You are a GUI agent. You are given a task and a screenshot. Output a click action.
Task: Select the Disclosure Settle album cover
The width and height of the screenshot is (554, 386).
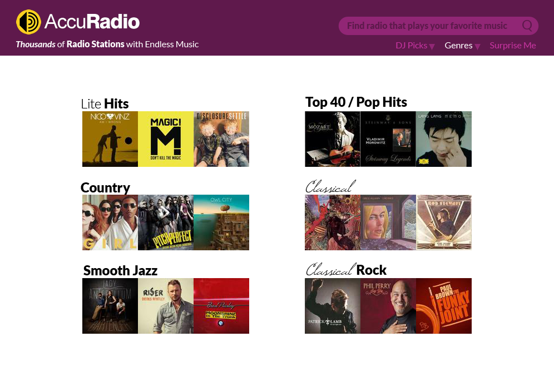pos(221,139)
